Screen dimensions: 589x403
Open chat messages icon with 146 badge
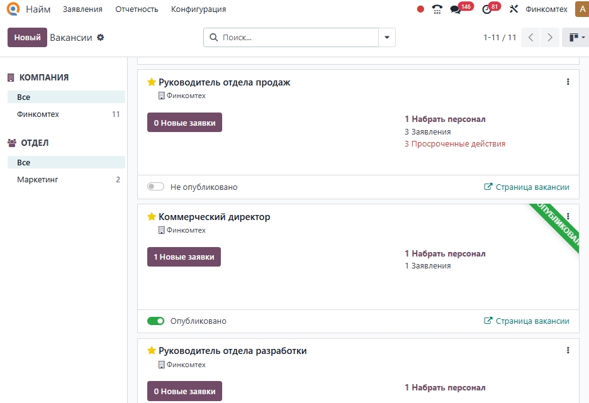456,9
